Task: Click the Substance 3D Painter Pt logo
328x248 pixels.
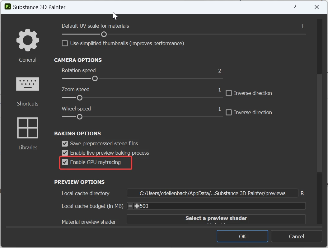Action: coord(8,7)
